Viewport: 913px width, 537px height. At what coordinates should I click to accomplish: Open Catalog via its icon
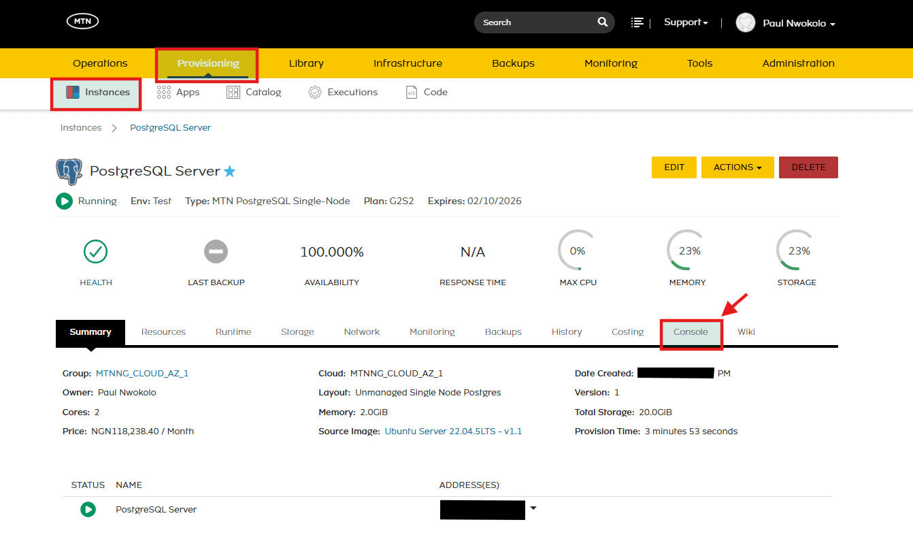coord(233,92)
